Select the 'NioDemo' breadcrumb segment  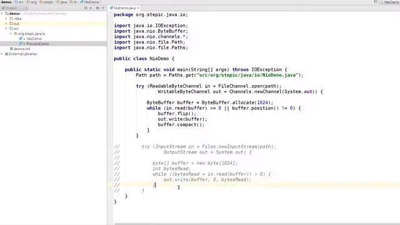click(89, 2)
